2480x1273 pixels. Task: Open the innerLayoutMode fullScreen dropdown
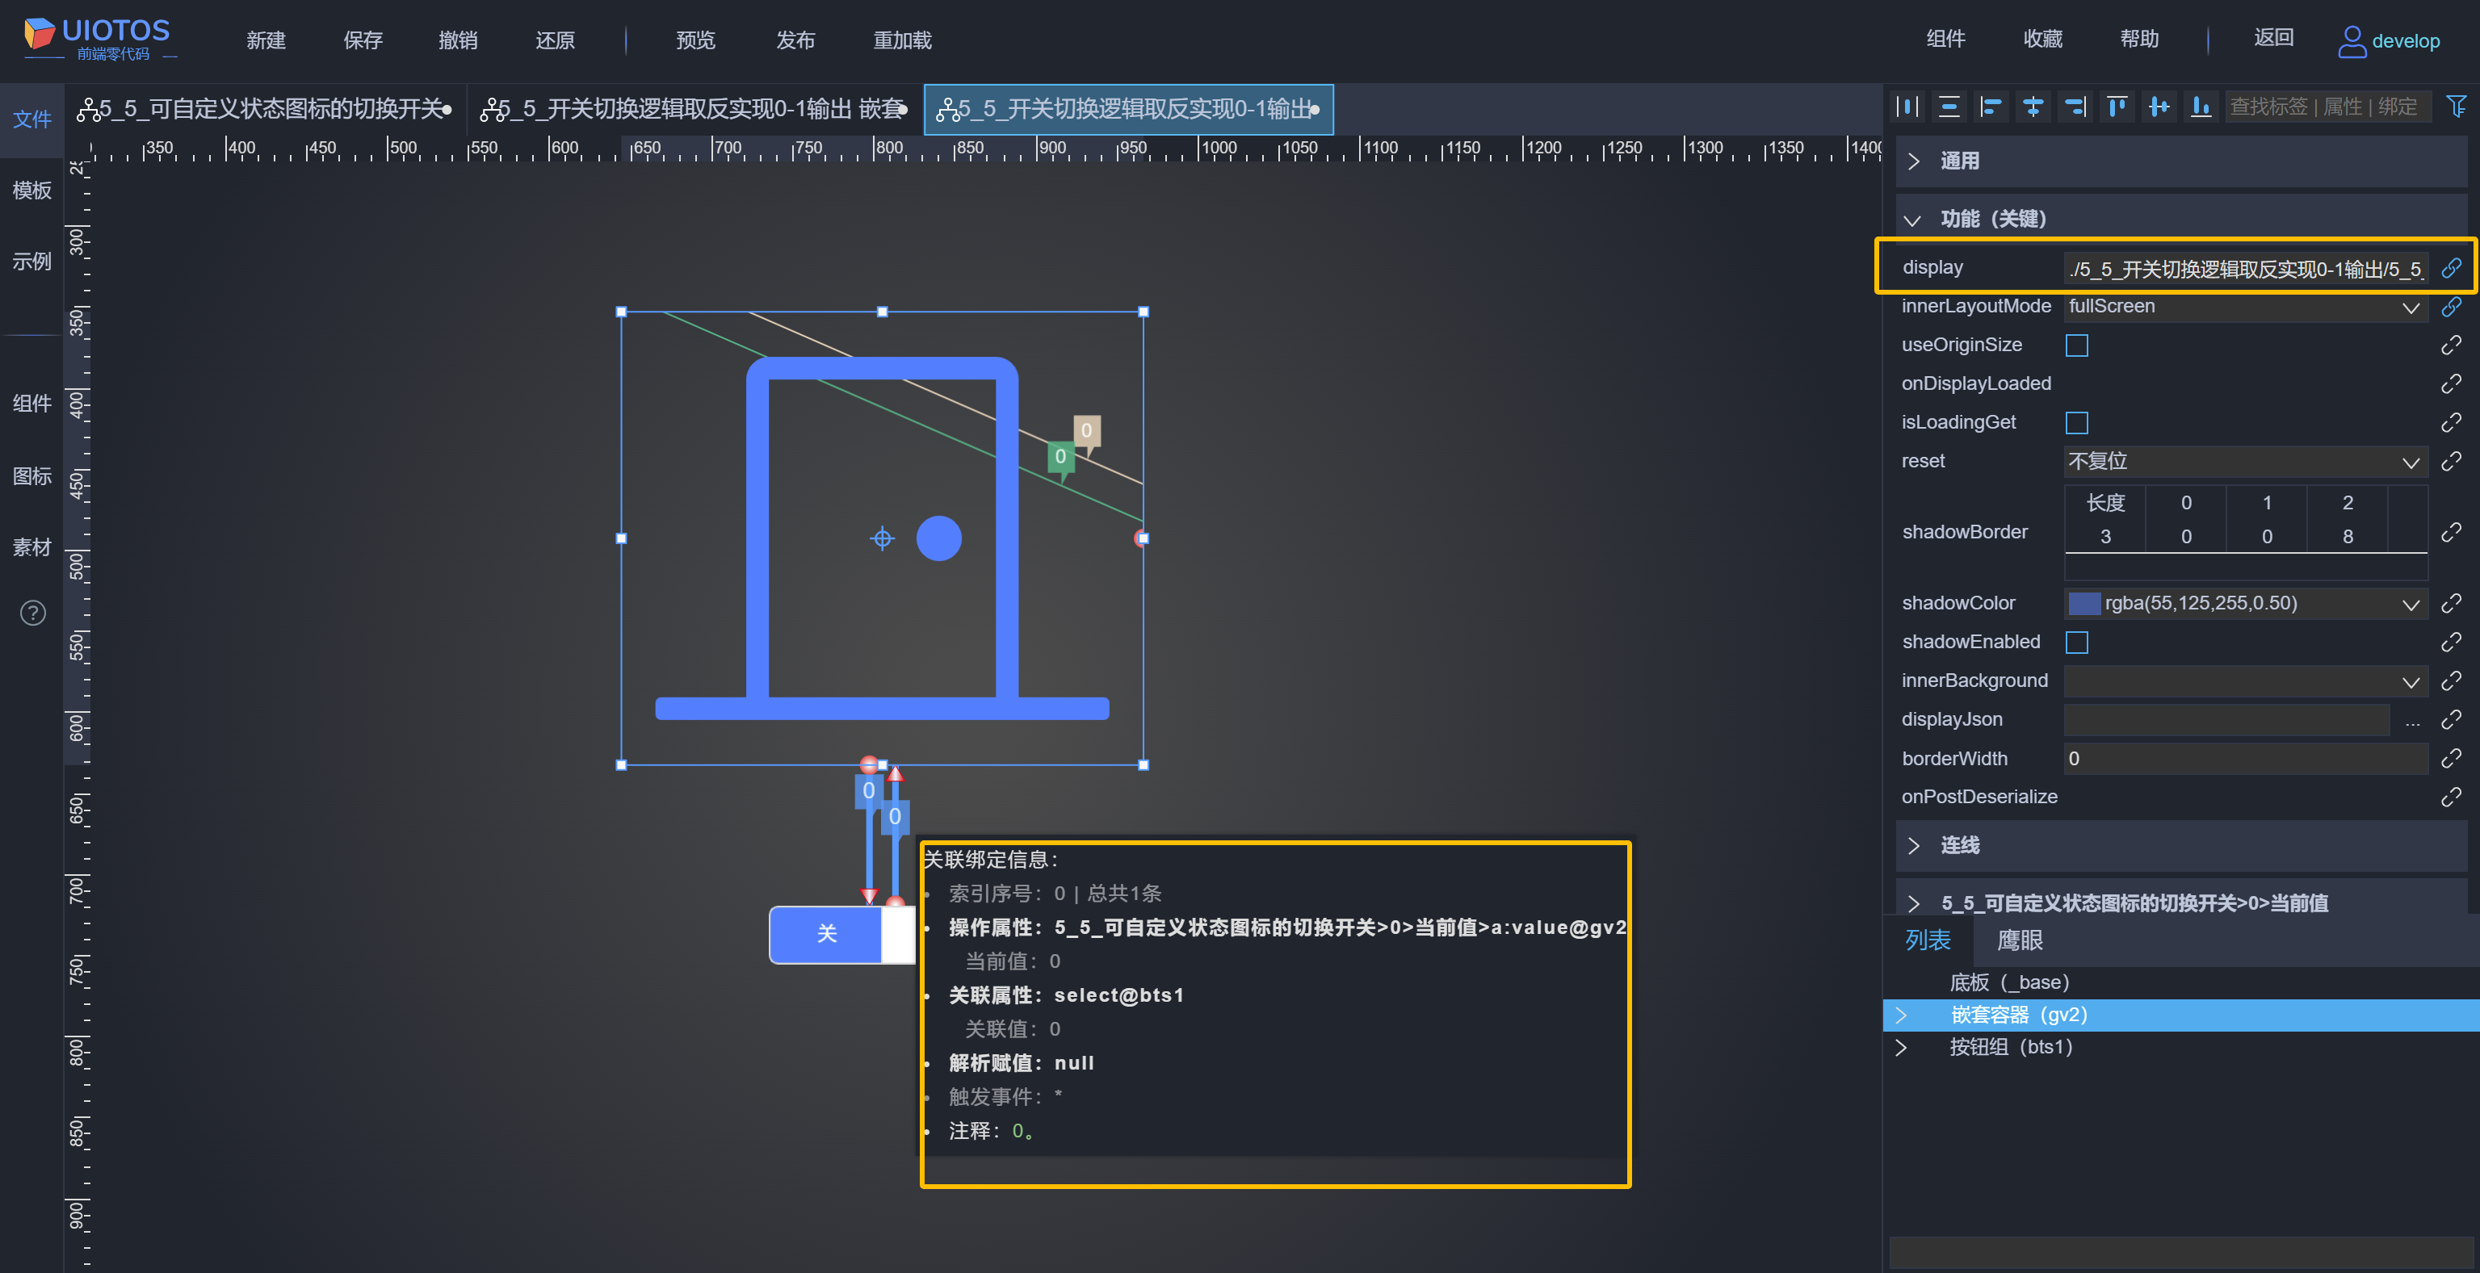[x=2243, y=307]
